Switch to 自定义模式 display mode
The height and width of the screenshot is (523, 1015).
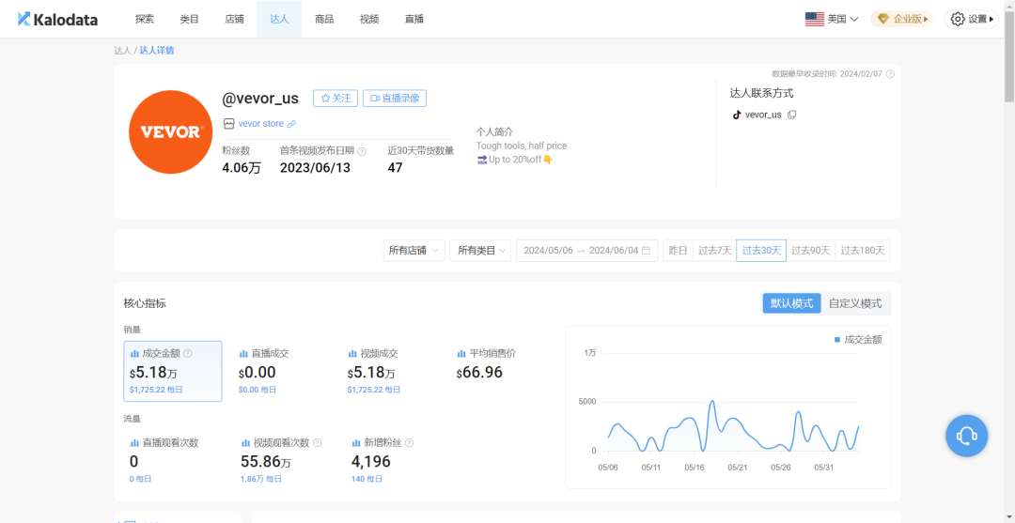(855, 303)
